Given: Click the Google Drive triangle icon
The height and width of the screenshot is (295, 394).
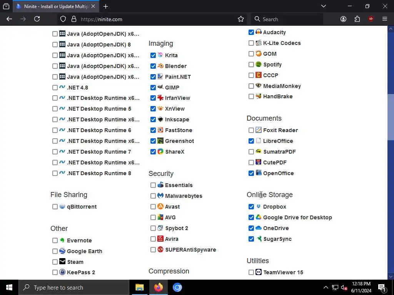Looking at the screenshot, I should pyautogui.click(x=258, y=217).
